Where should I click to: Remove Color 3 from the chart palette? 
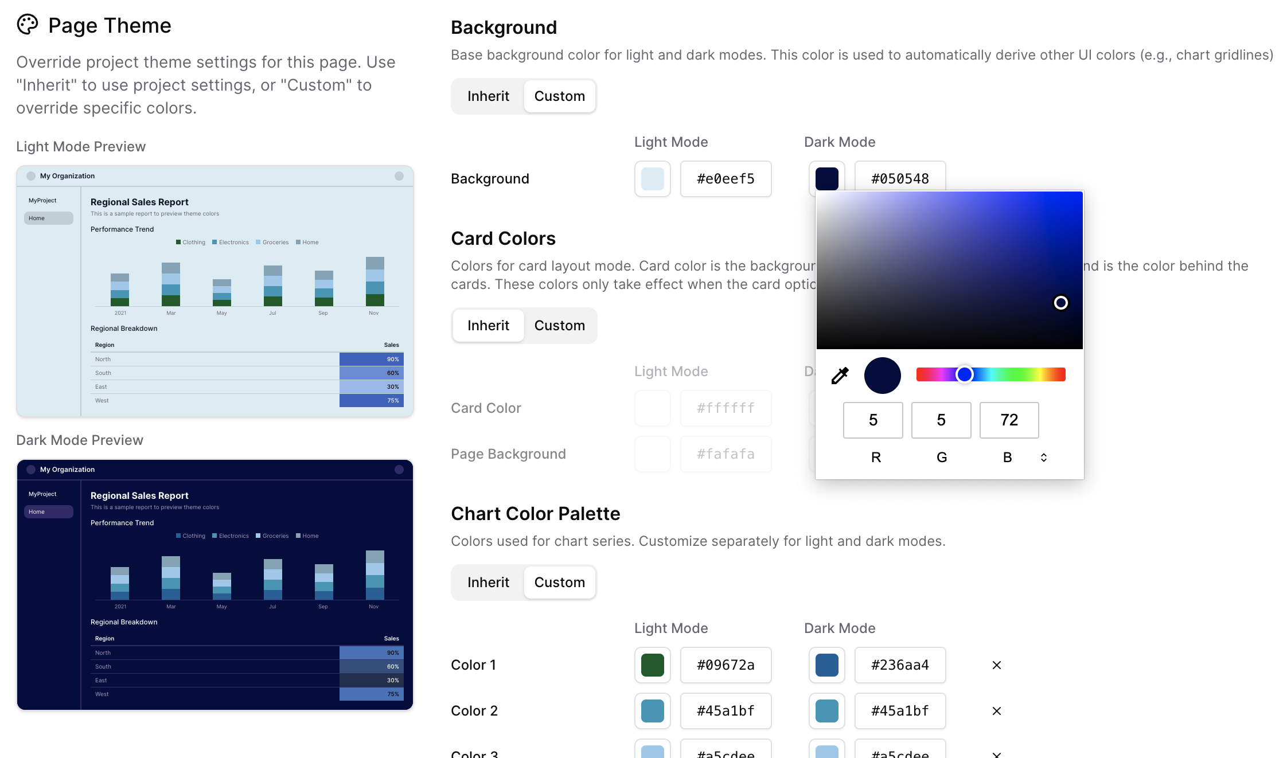click(x=996, y=755)
